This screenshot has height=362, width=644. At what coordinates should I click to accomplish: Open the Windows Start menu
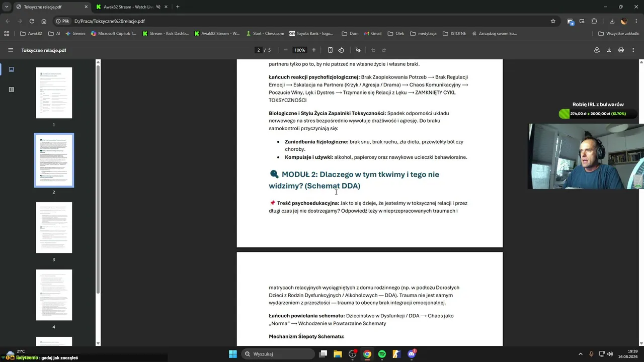[233, 354]
